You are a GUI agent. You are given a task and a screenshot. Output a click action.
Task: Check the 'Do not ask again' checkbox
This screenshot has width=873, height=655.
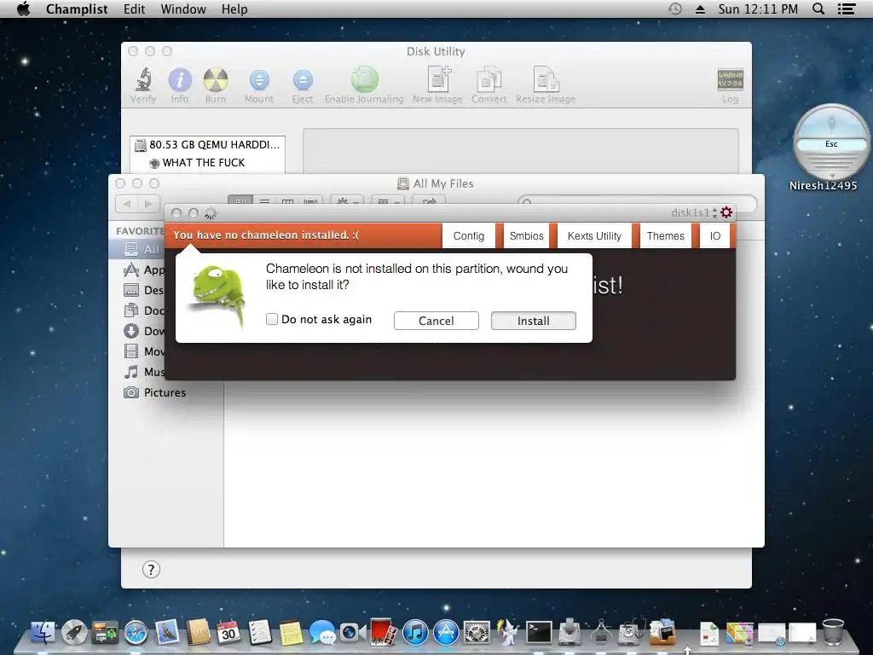point(272,319)
